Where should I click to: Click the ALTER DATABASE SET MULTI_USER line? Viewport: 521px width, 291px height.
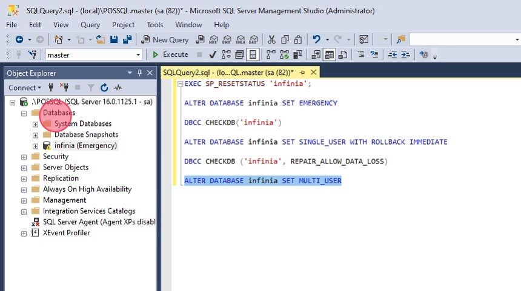point(263,180)
